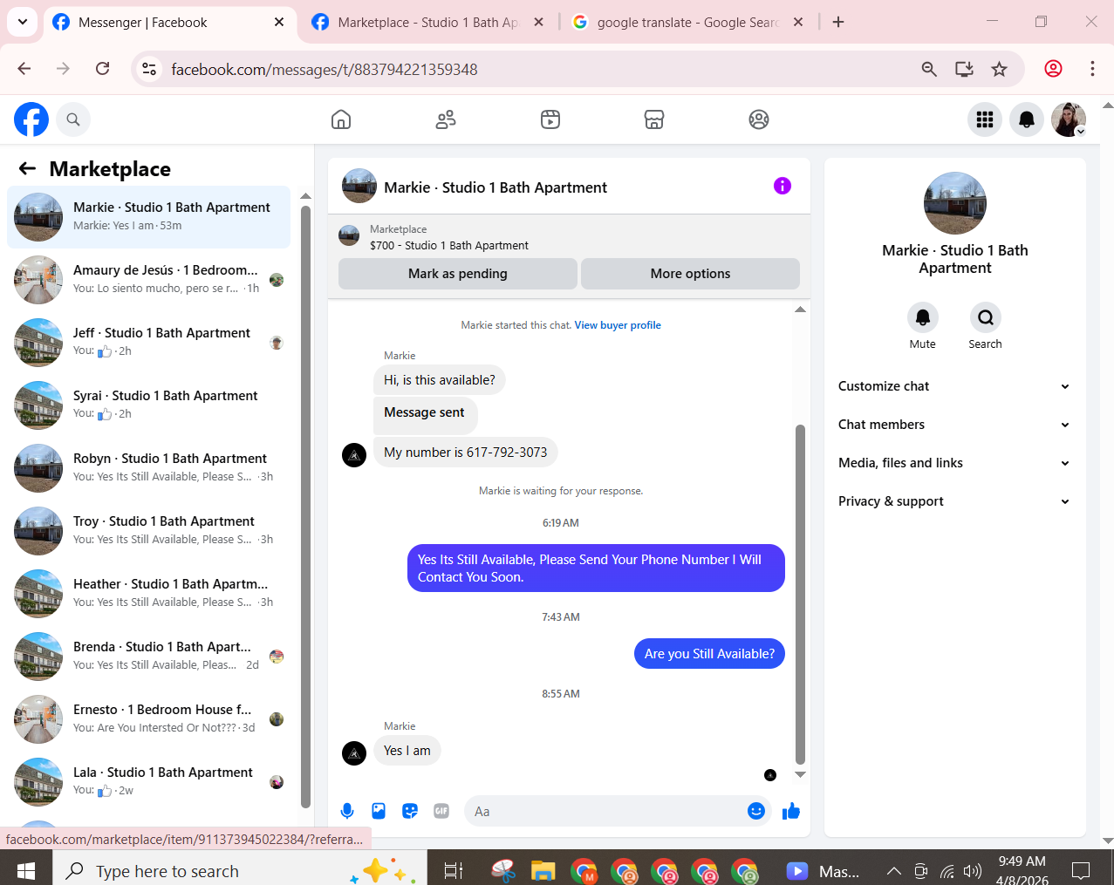Select the Messenger | Facebook tab
1114x885 pixels.
coord(167,23)
